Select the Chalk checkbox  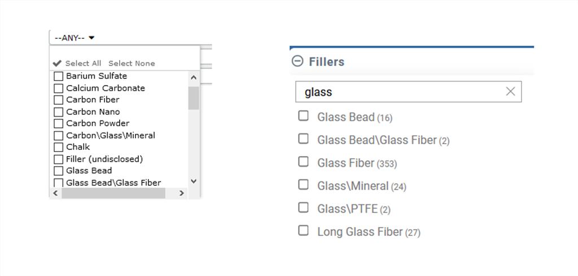[58, 147]
